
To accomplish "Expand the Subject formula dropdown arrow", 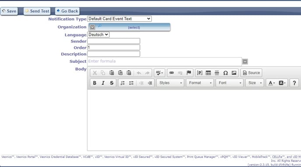I will point(245,61).
